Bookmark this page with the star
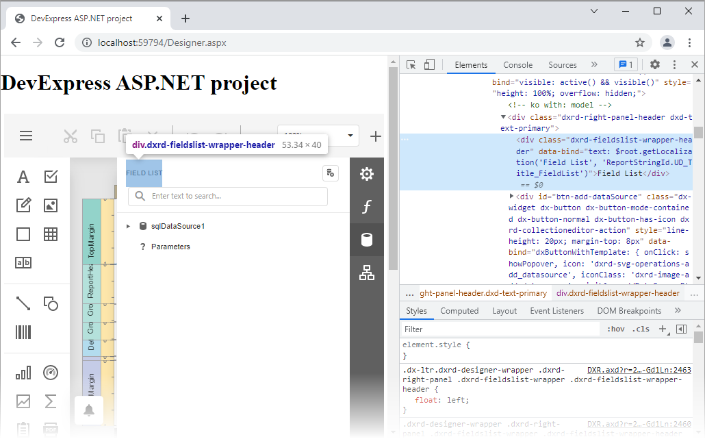This screenshot has width=705, height=439. point(640,42)
